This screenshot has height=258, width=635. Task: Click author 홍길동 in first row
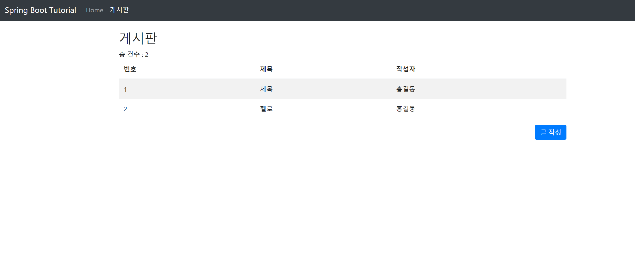click(x=406, y=89)
